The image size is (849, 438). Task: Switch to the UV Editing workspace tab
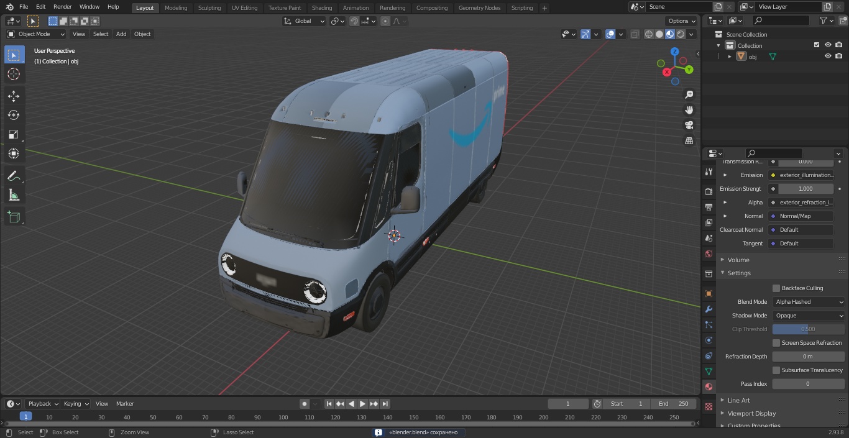(244, 8)
